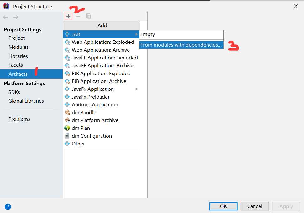The image size is (304, 213).
Task: Click the EJB Application: Archive icon
Action: pyautogui.click(x=67, y=81)
